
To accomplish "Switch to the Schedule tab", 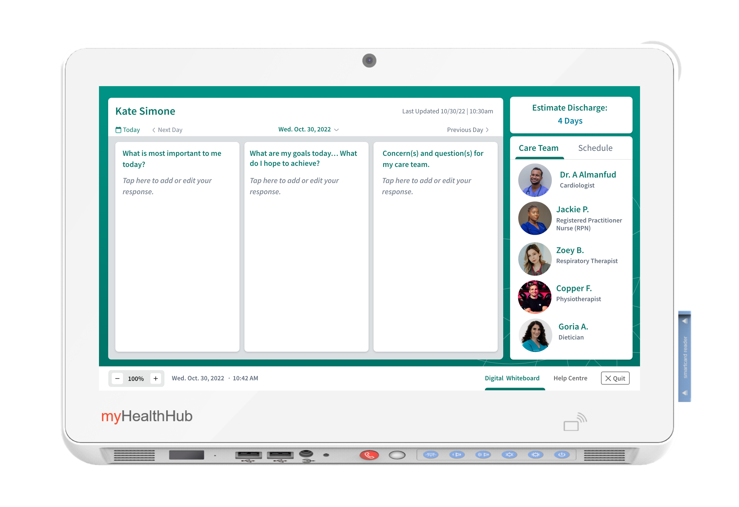I will 595,148.
